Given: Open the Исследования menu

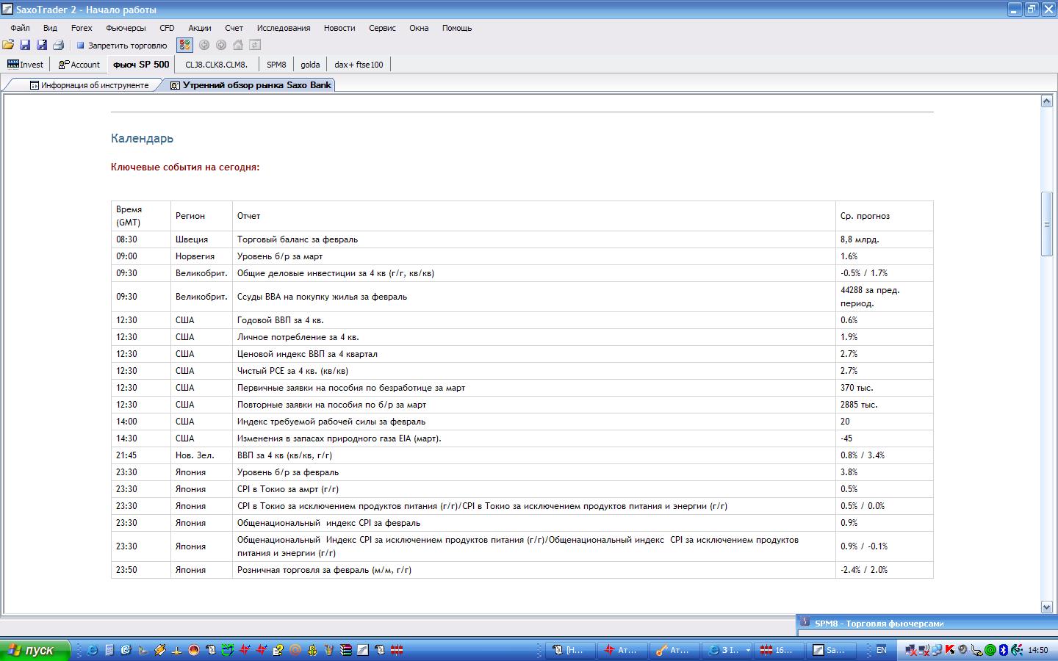Looking at the screenshot, I should 284,28.
